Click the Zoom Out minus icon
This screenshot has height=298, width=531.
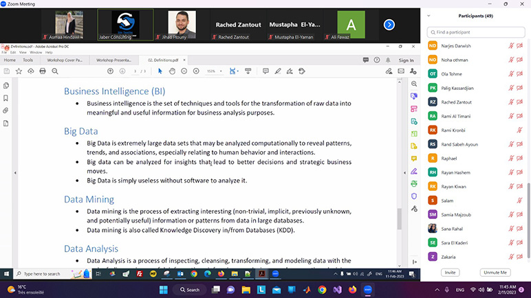184,71
